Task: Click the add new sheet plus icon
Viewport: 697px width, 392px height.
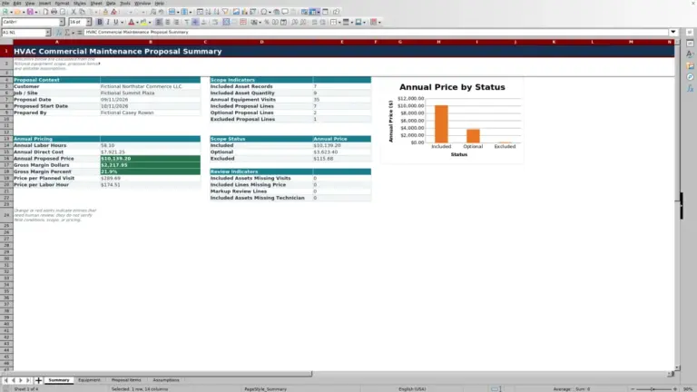Action: point(38,380)
